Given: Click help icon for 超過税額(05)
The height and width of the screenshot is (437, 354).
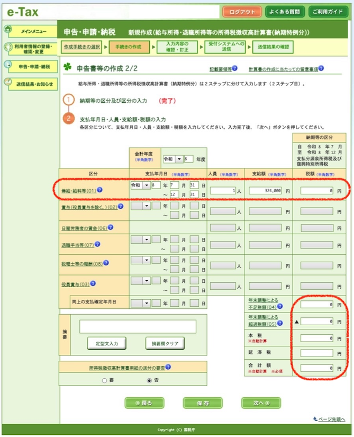Looking at the screenshot, I should (x=280, y=323).
